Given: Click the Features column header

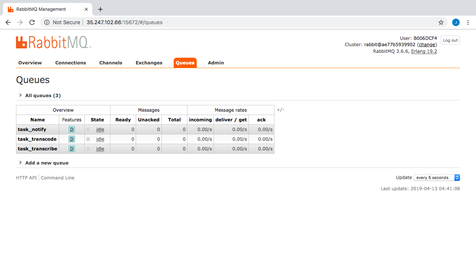Looking at the screenshot, I should [72, 120].
